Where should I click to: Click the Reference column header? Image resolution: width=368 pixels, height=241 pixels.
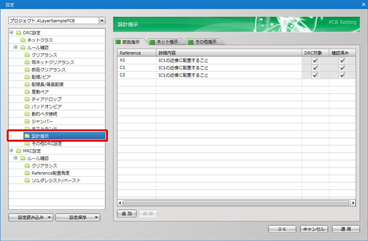(137, 53)
